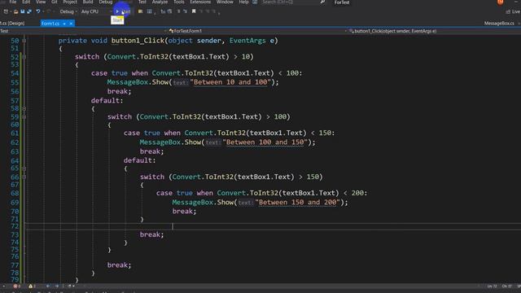Open the Analyze menu
The height and width of the screenshot is (293, 521).
pyautogui.click(x=160, y=2)
